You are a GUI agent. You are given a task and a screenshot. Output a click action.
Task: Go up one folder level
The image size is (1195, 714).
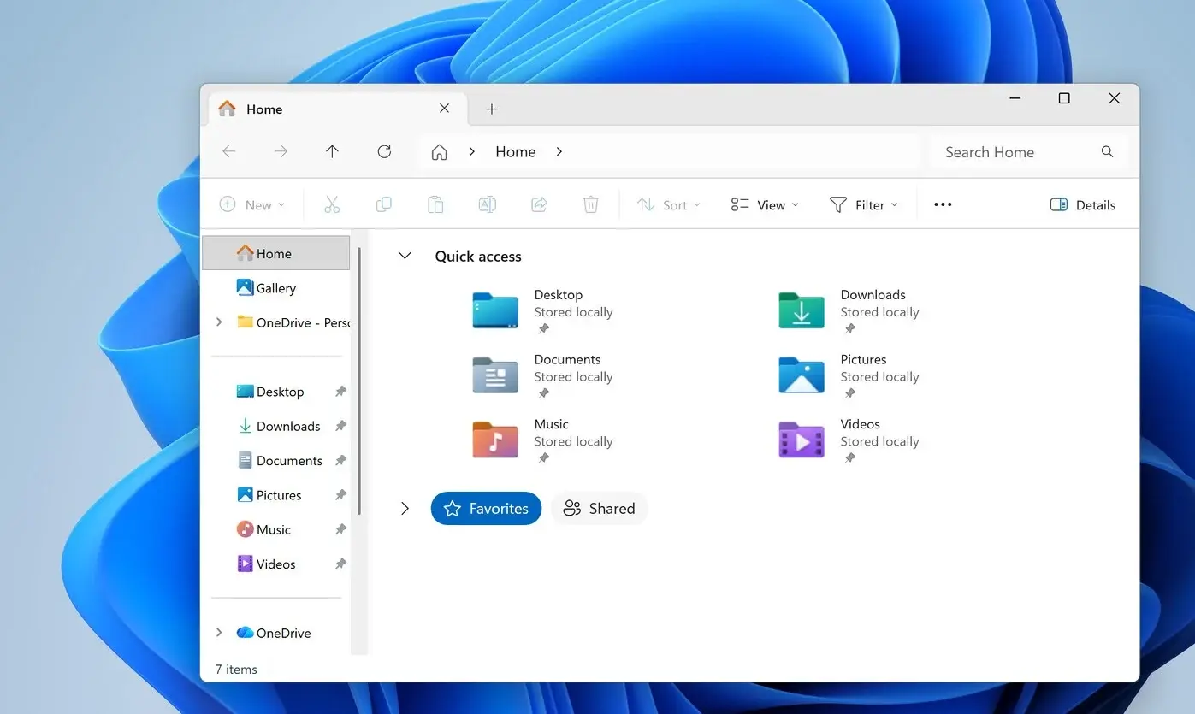tap(332, 151)
